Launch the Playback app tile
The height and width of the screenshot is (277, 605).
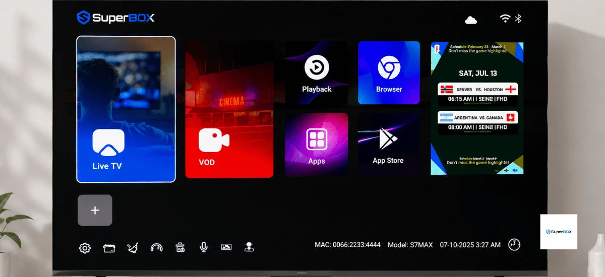pos(317,73)
